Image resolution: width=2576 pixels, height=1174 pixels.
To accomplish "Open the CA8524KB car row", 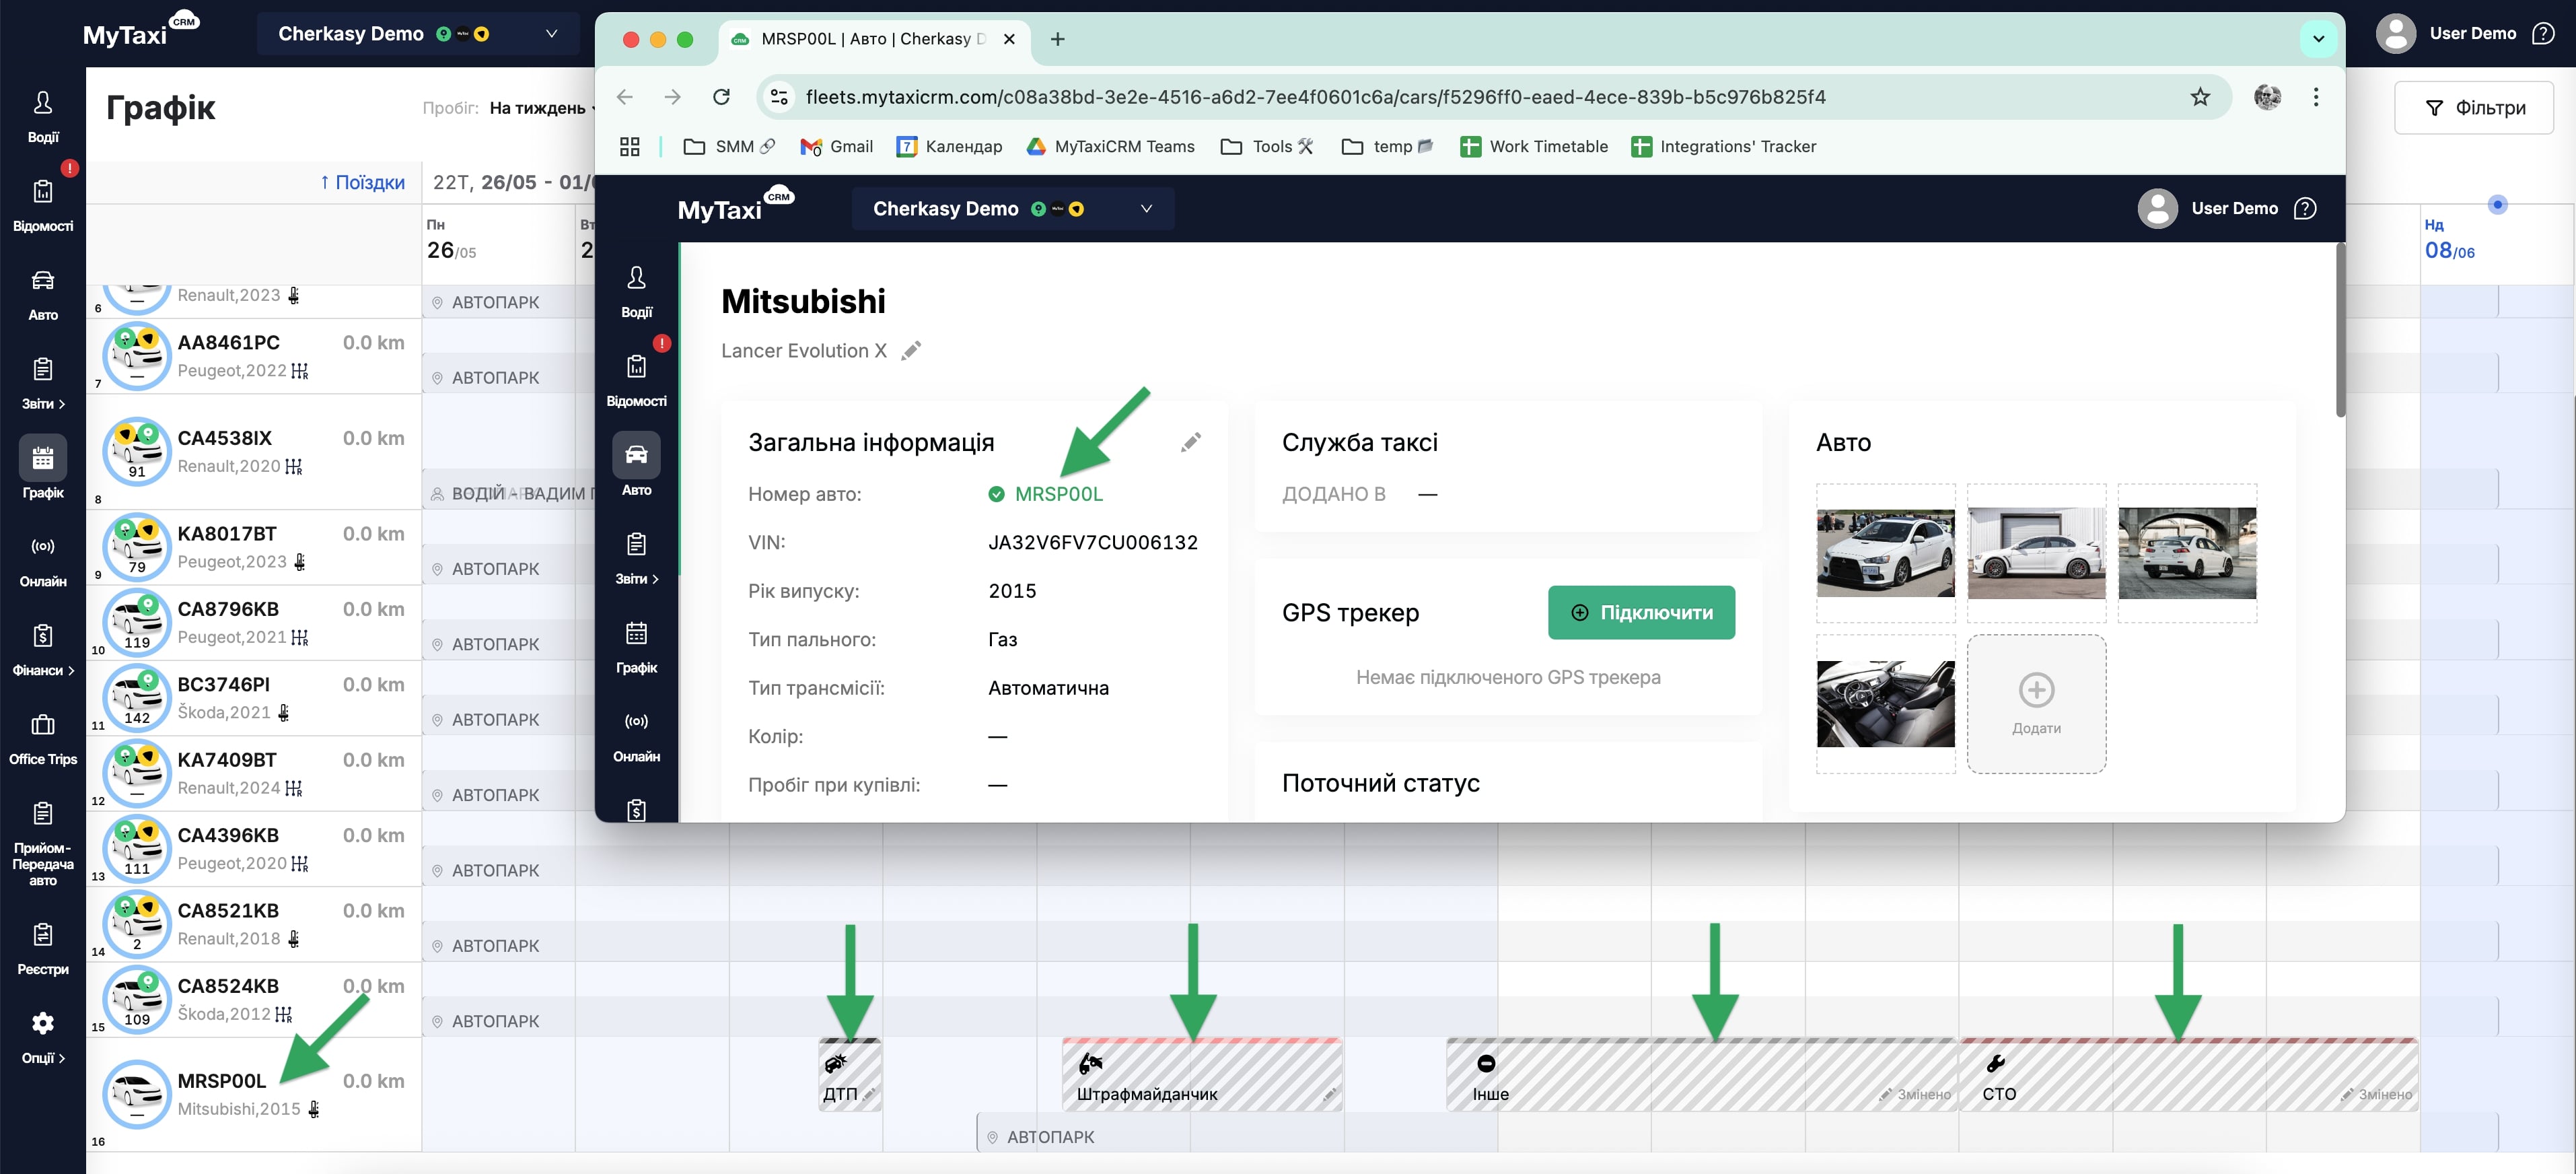I will pos(255,999).
